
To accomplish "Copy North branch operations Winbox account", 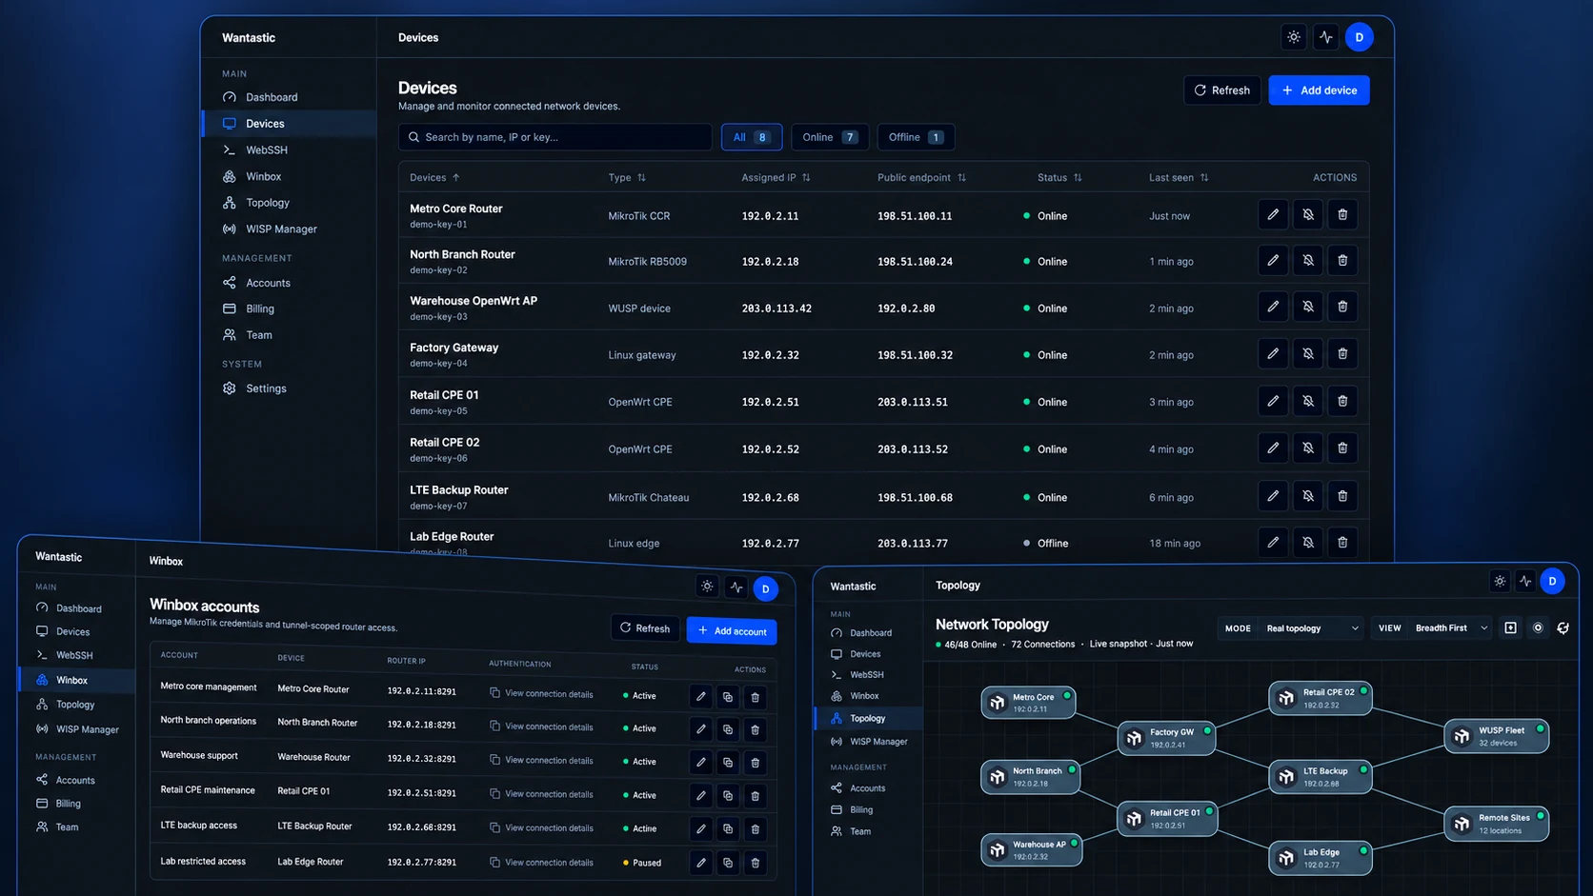I will [x=728, y=730].
